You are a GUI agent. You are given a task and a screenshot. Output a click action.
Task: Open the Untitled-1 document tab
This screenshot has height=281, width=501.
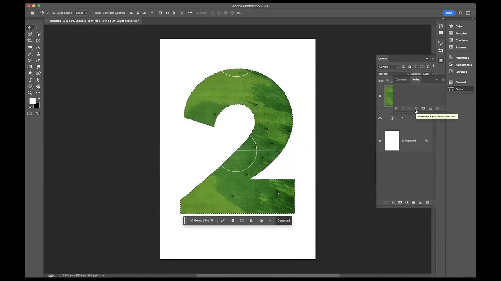(94, 21)
